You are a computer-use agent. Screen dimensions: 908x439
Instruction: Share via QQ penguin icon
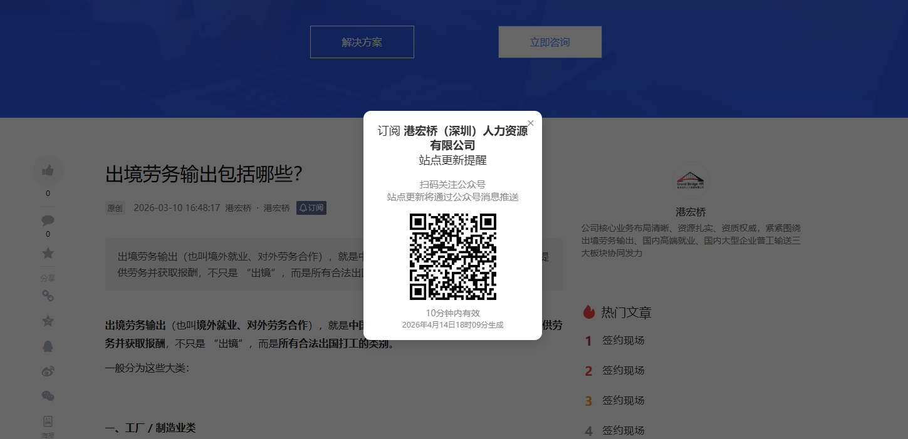pos(48,346)
